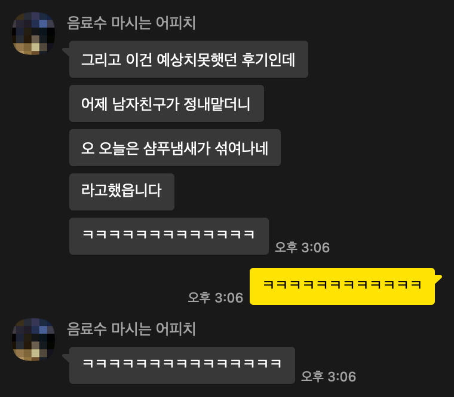This screenshot has height=397, width=454.
Task: Select message bubble 오 오늘은 샴푸냄새가 섞여나네
Action: (x=175, y=148)
